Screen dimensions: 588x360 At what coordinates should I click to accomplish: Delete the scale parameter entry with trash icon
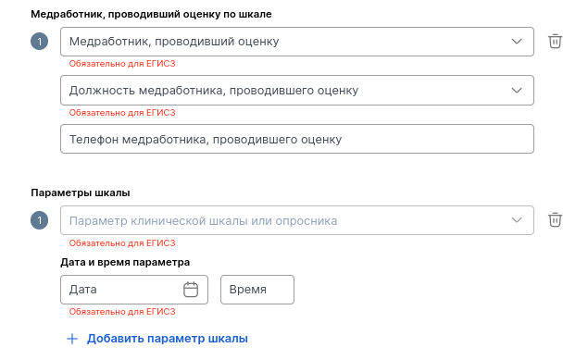[x=555, y=220]
